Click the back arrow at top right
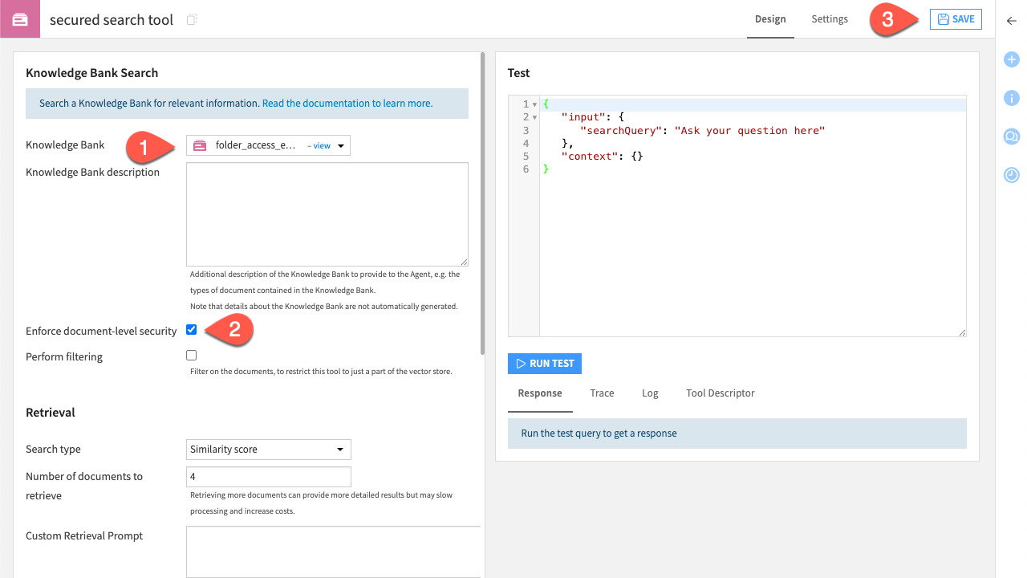This screenshot has width=1027, height=578. point(1011,21)
